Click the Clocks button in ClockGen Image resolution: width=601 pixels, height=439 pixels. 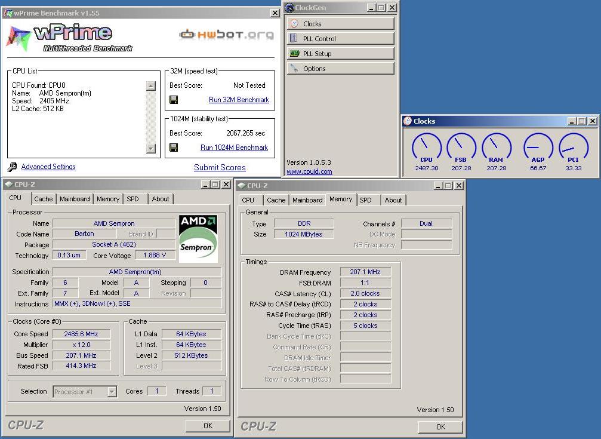(340, 23)
